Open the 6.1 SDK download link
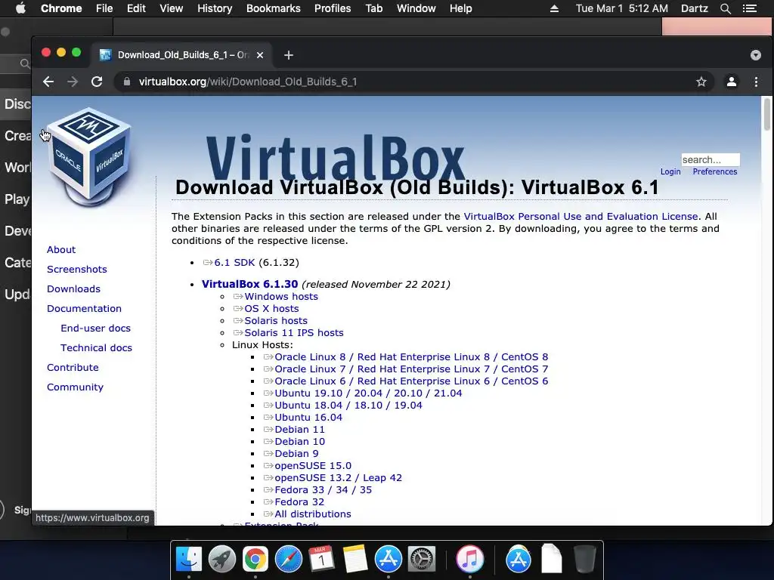774x580 pixels. coord(234,262)
